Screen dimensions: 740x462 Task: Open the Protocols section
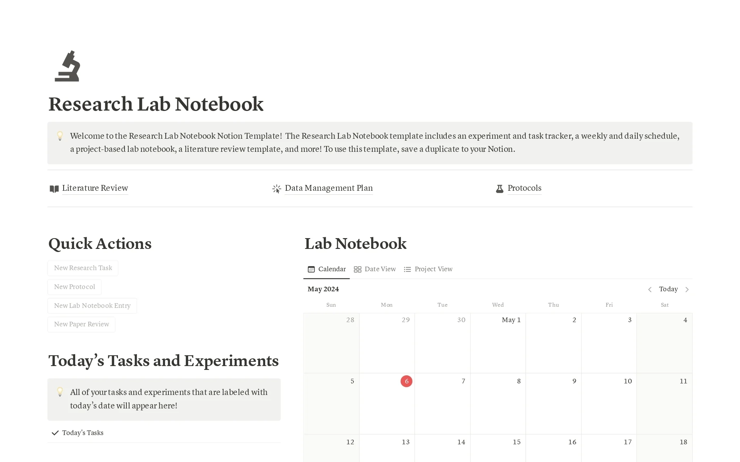click(x=524, y=188)
